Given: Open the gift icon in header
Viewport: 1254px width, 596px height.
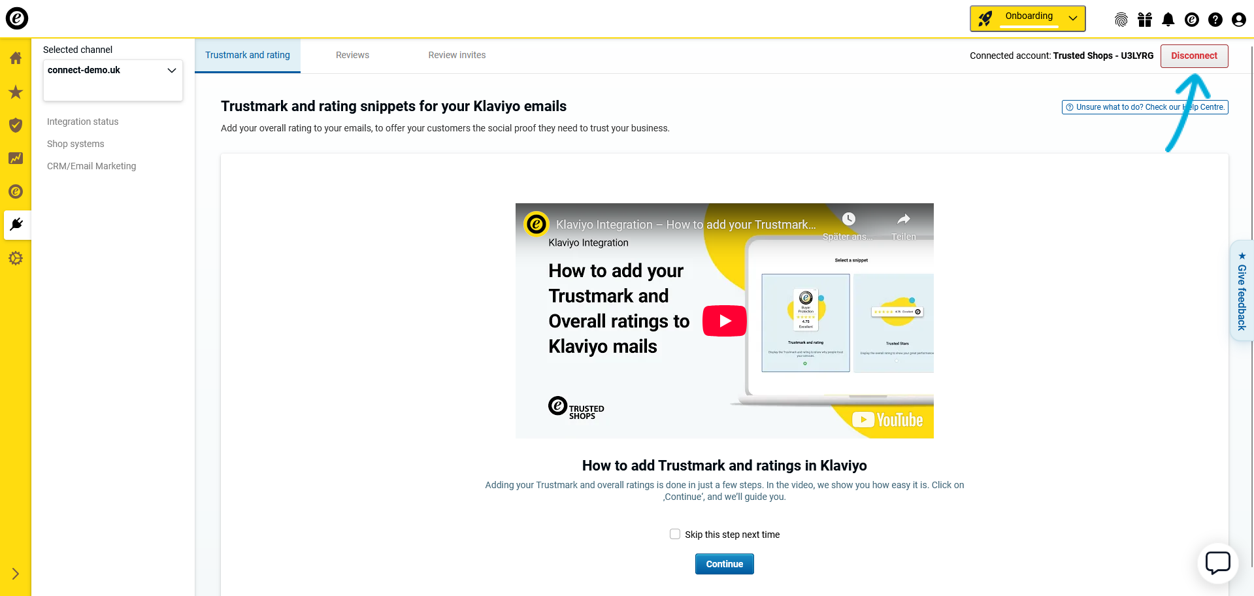Looking at the screenshot, I should (1144, 20).
